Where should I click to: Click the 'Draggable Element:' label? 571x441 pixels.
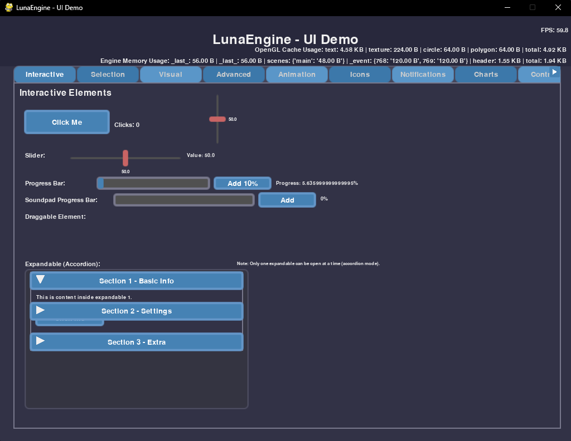pyautogui.click(x=55, y=217)
